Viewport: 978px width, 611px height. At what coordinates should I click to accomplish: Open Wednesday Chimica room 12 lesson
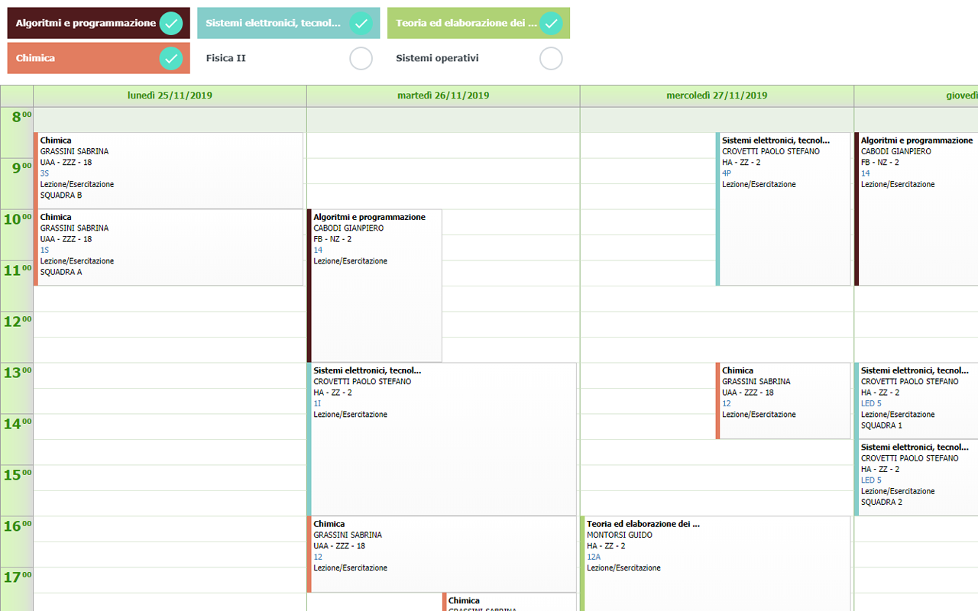783,401
